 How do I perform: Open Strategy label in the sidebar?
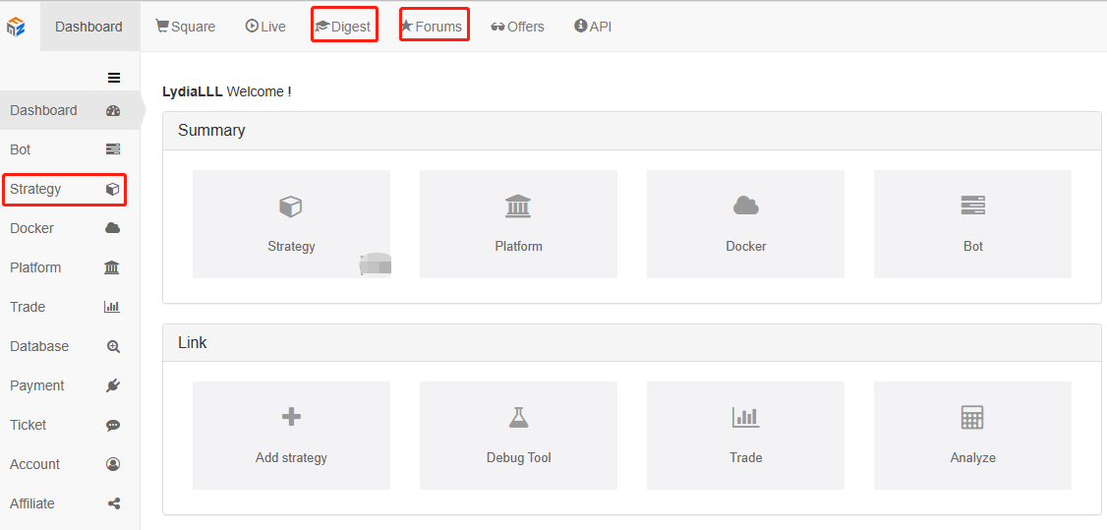point(35,189)
